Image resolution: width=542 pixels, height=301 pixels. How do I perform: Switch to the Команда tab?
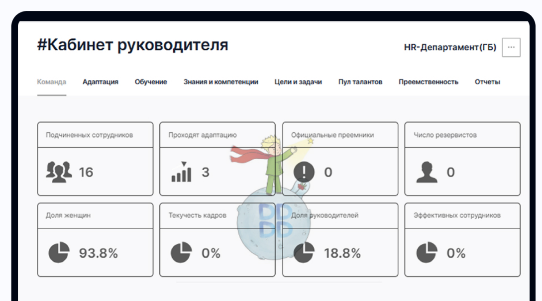[51, 82]
